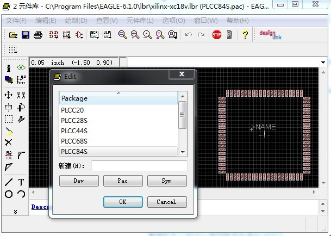Select PLCC44S in package list

point(118,131)
